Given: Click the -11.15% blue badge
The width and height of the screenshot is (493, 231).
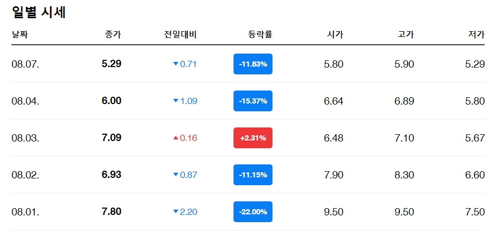Looking at the screenshot, I should [x=253, y=175].
